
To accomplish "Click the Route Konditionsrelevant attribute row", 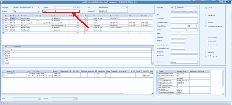I will tap(183, 92).
